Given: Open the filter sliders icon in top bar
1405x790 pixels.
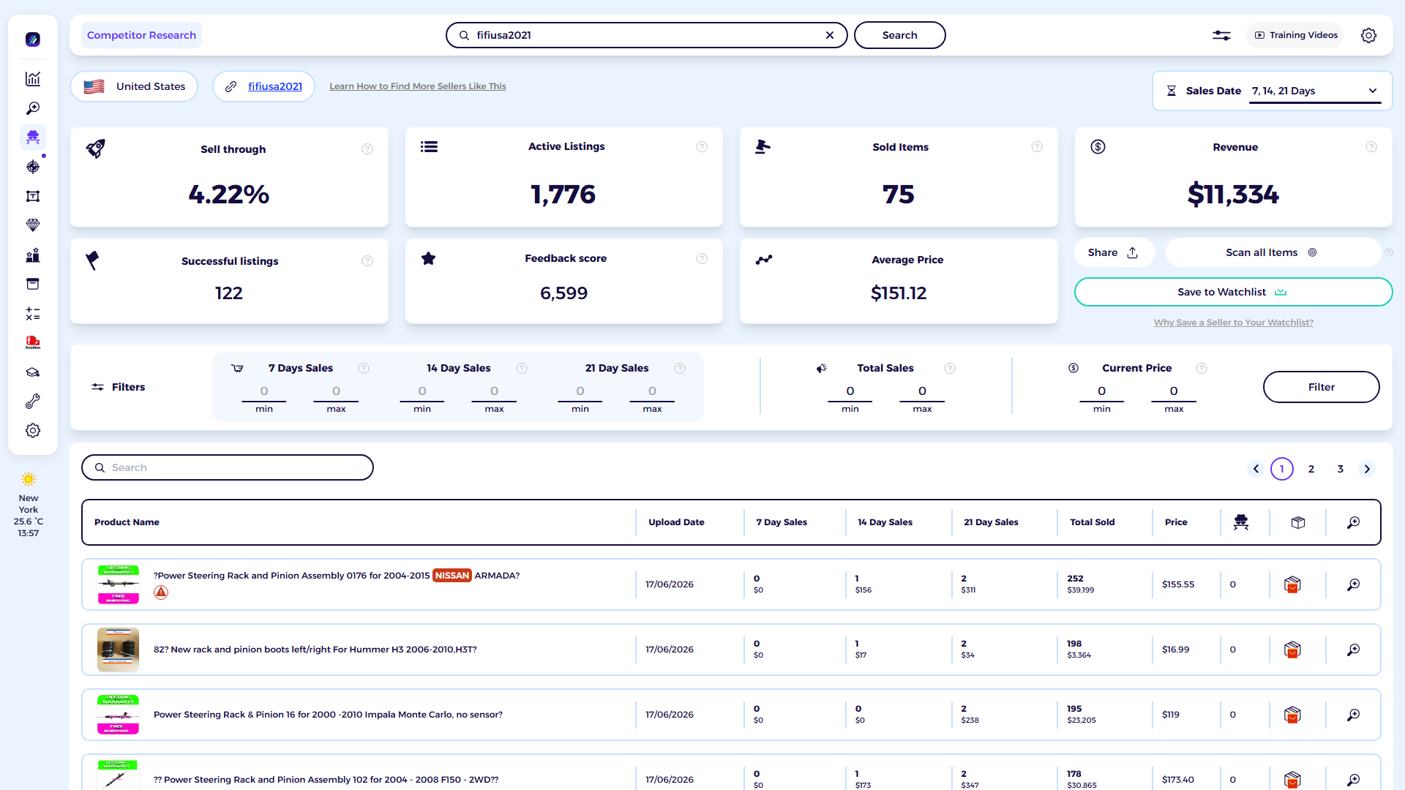Looking at the screenshot, I should [x=1221, y=35].
